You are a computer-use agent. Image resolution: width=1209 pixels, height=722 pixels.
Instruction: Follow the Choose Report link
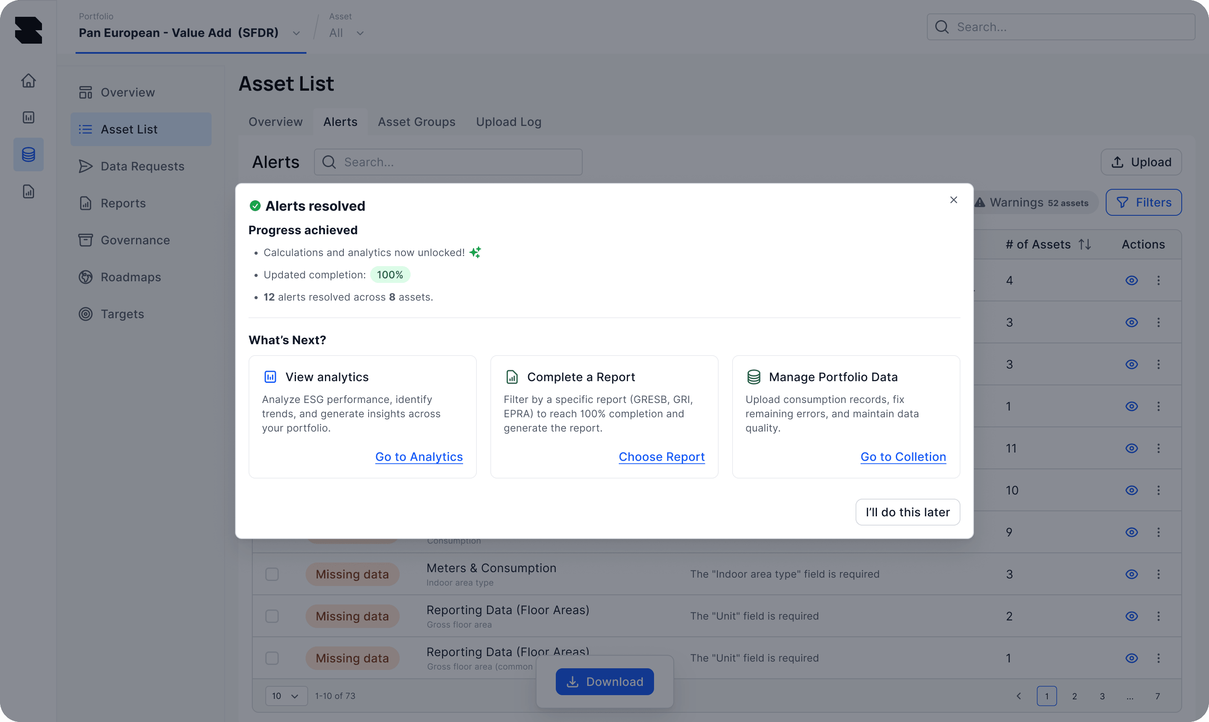tap(662, 456)
